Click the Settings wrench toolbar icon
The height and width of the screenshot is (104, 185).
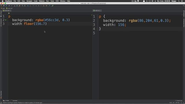(x=47, y=6)
